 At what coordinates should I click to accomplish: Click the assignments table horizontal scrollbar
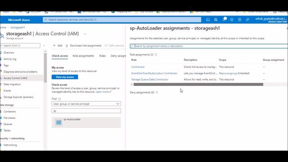[198, 85]
